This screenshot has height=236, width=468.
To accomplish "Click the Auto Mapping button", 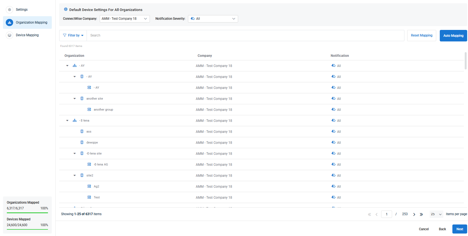I will 453,36.
